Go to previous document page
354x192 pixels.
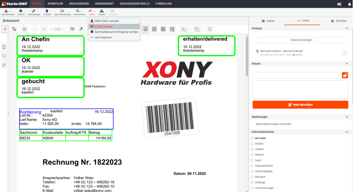[35, 29]
